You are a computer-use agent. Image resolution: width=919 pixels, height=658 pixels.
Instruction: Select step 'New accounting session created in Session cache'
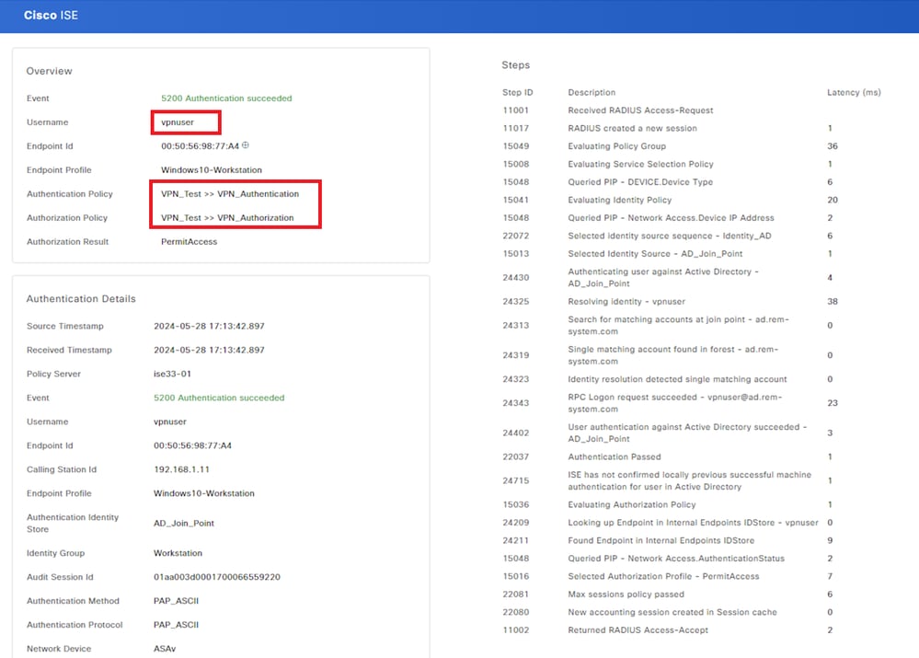(x=672, y=612)
